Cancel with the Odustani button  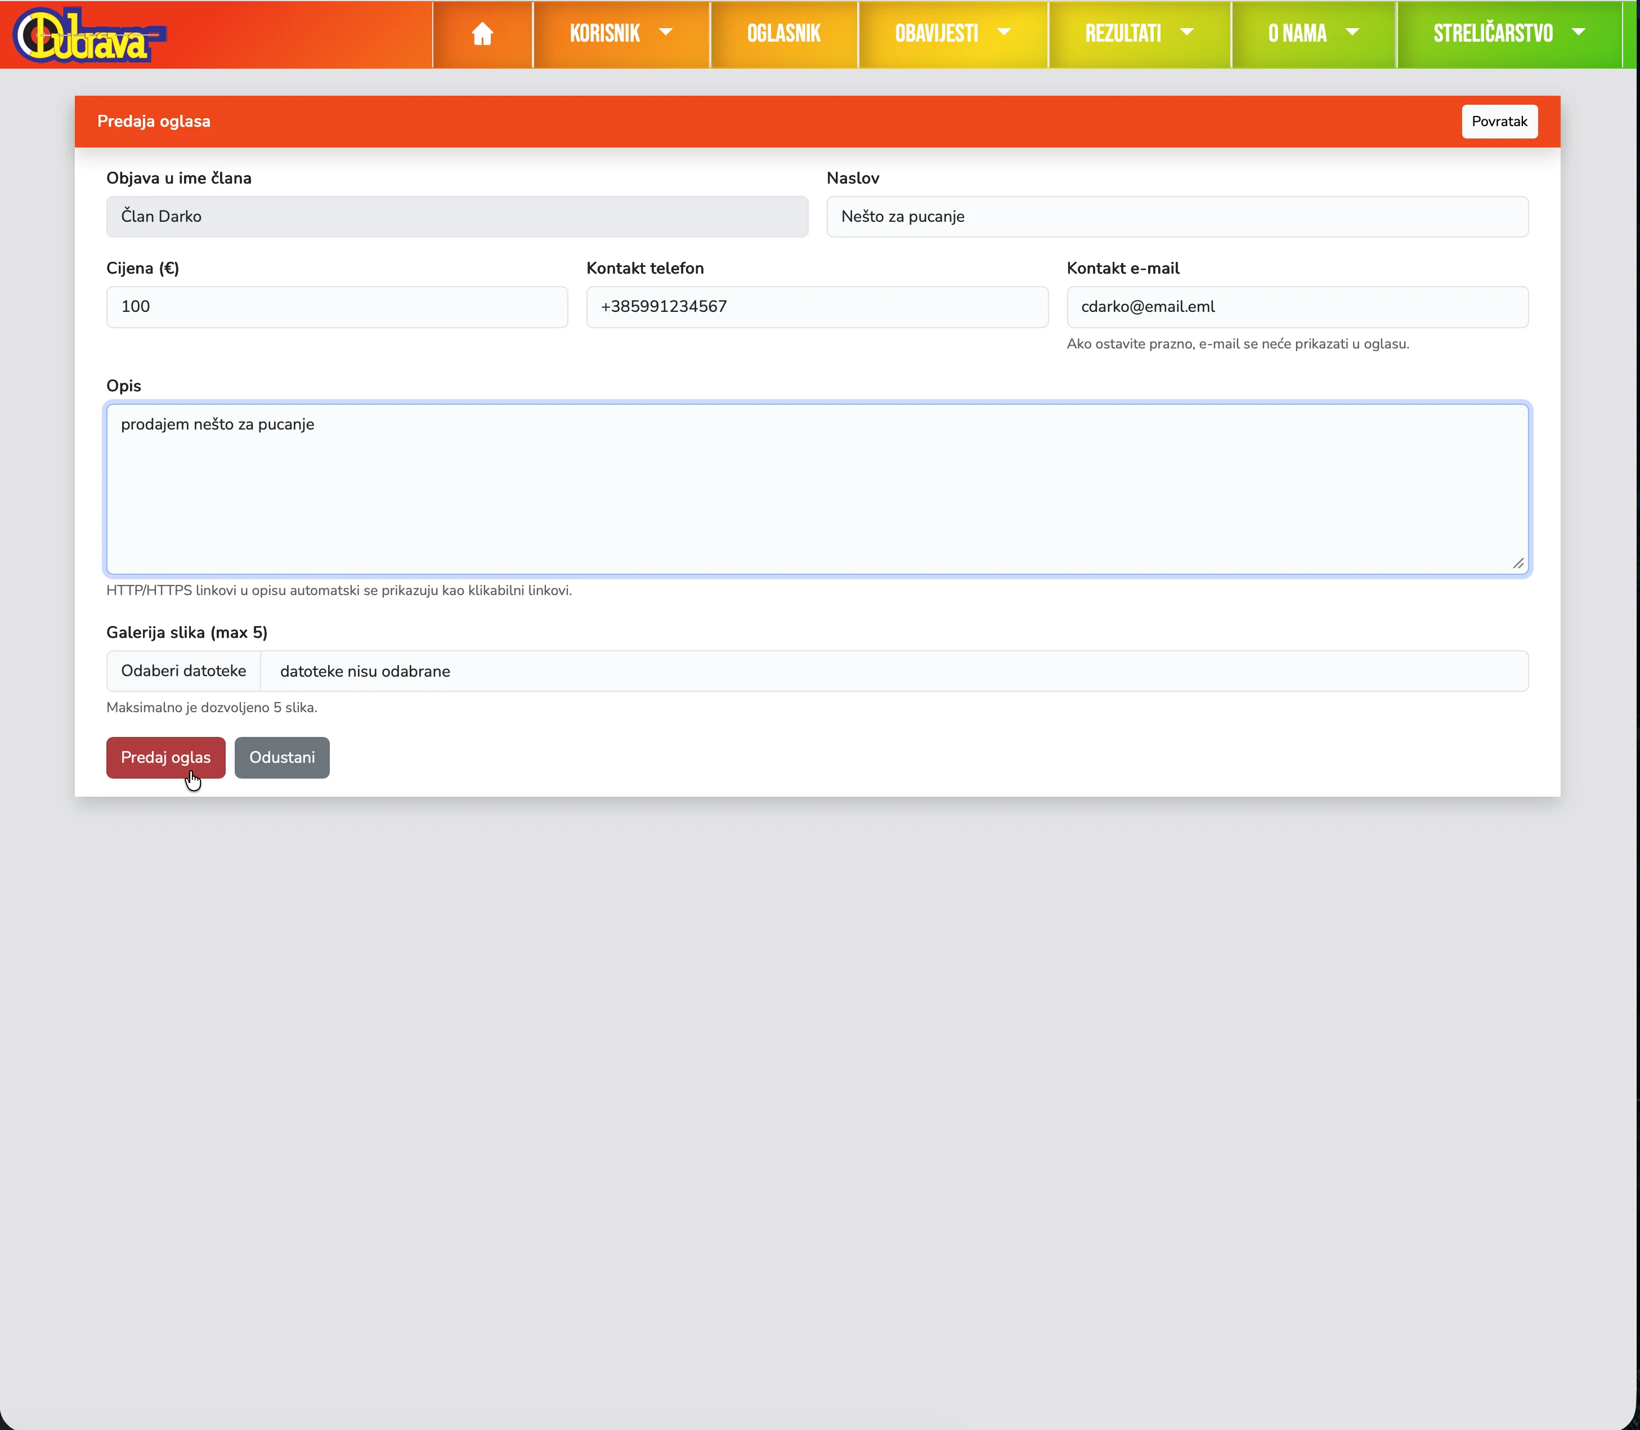click(281, 757)
